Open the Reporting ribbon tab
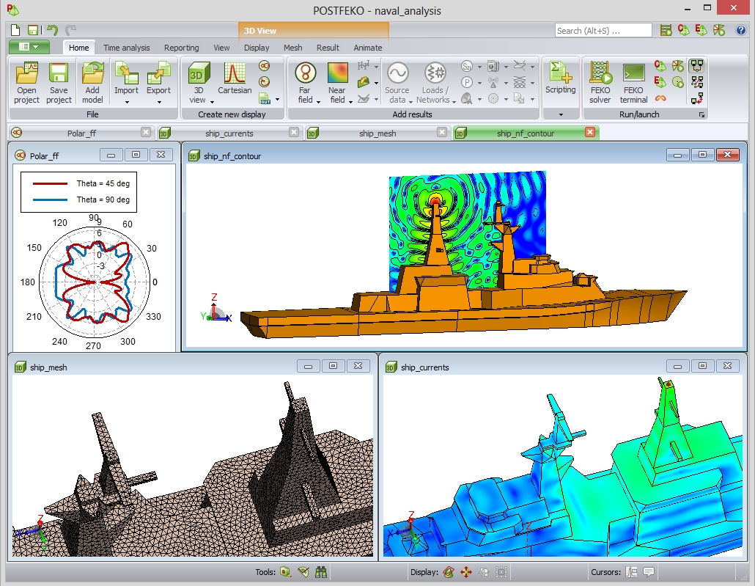Image resolution: width=755 pixels, height=586 pixels. click(182, 48)
